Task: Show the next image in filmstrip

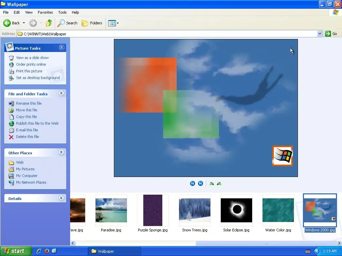Action: [x=200, y=184]
